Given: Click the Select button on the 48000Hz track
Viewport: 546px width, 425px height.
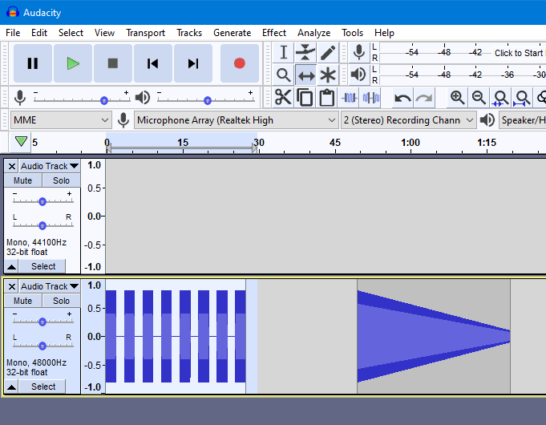Looking at the screenshot, I should [x=42, y=387].
